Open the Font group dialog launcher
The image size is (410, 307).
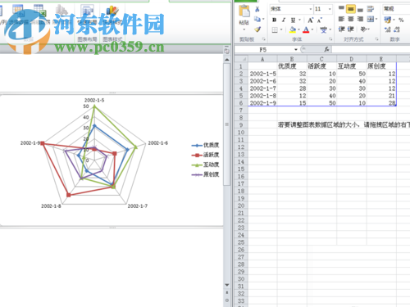[330, 39]
